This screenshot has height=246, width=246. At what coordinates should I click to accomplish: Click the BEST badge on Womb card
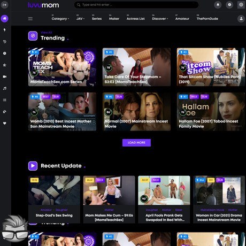(x=46, y=97)
